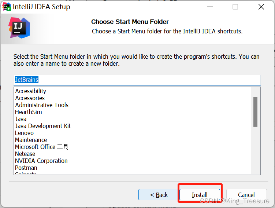Select Microsoft Office 工具 folder
Screen dimensions: 275x208
pos(42,147)
